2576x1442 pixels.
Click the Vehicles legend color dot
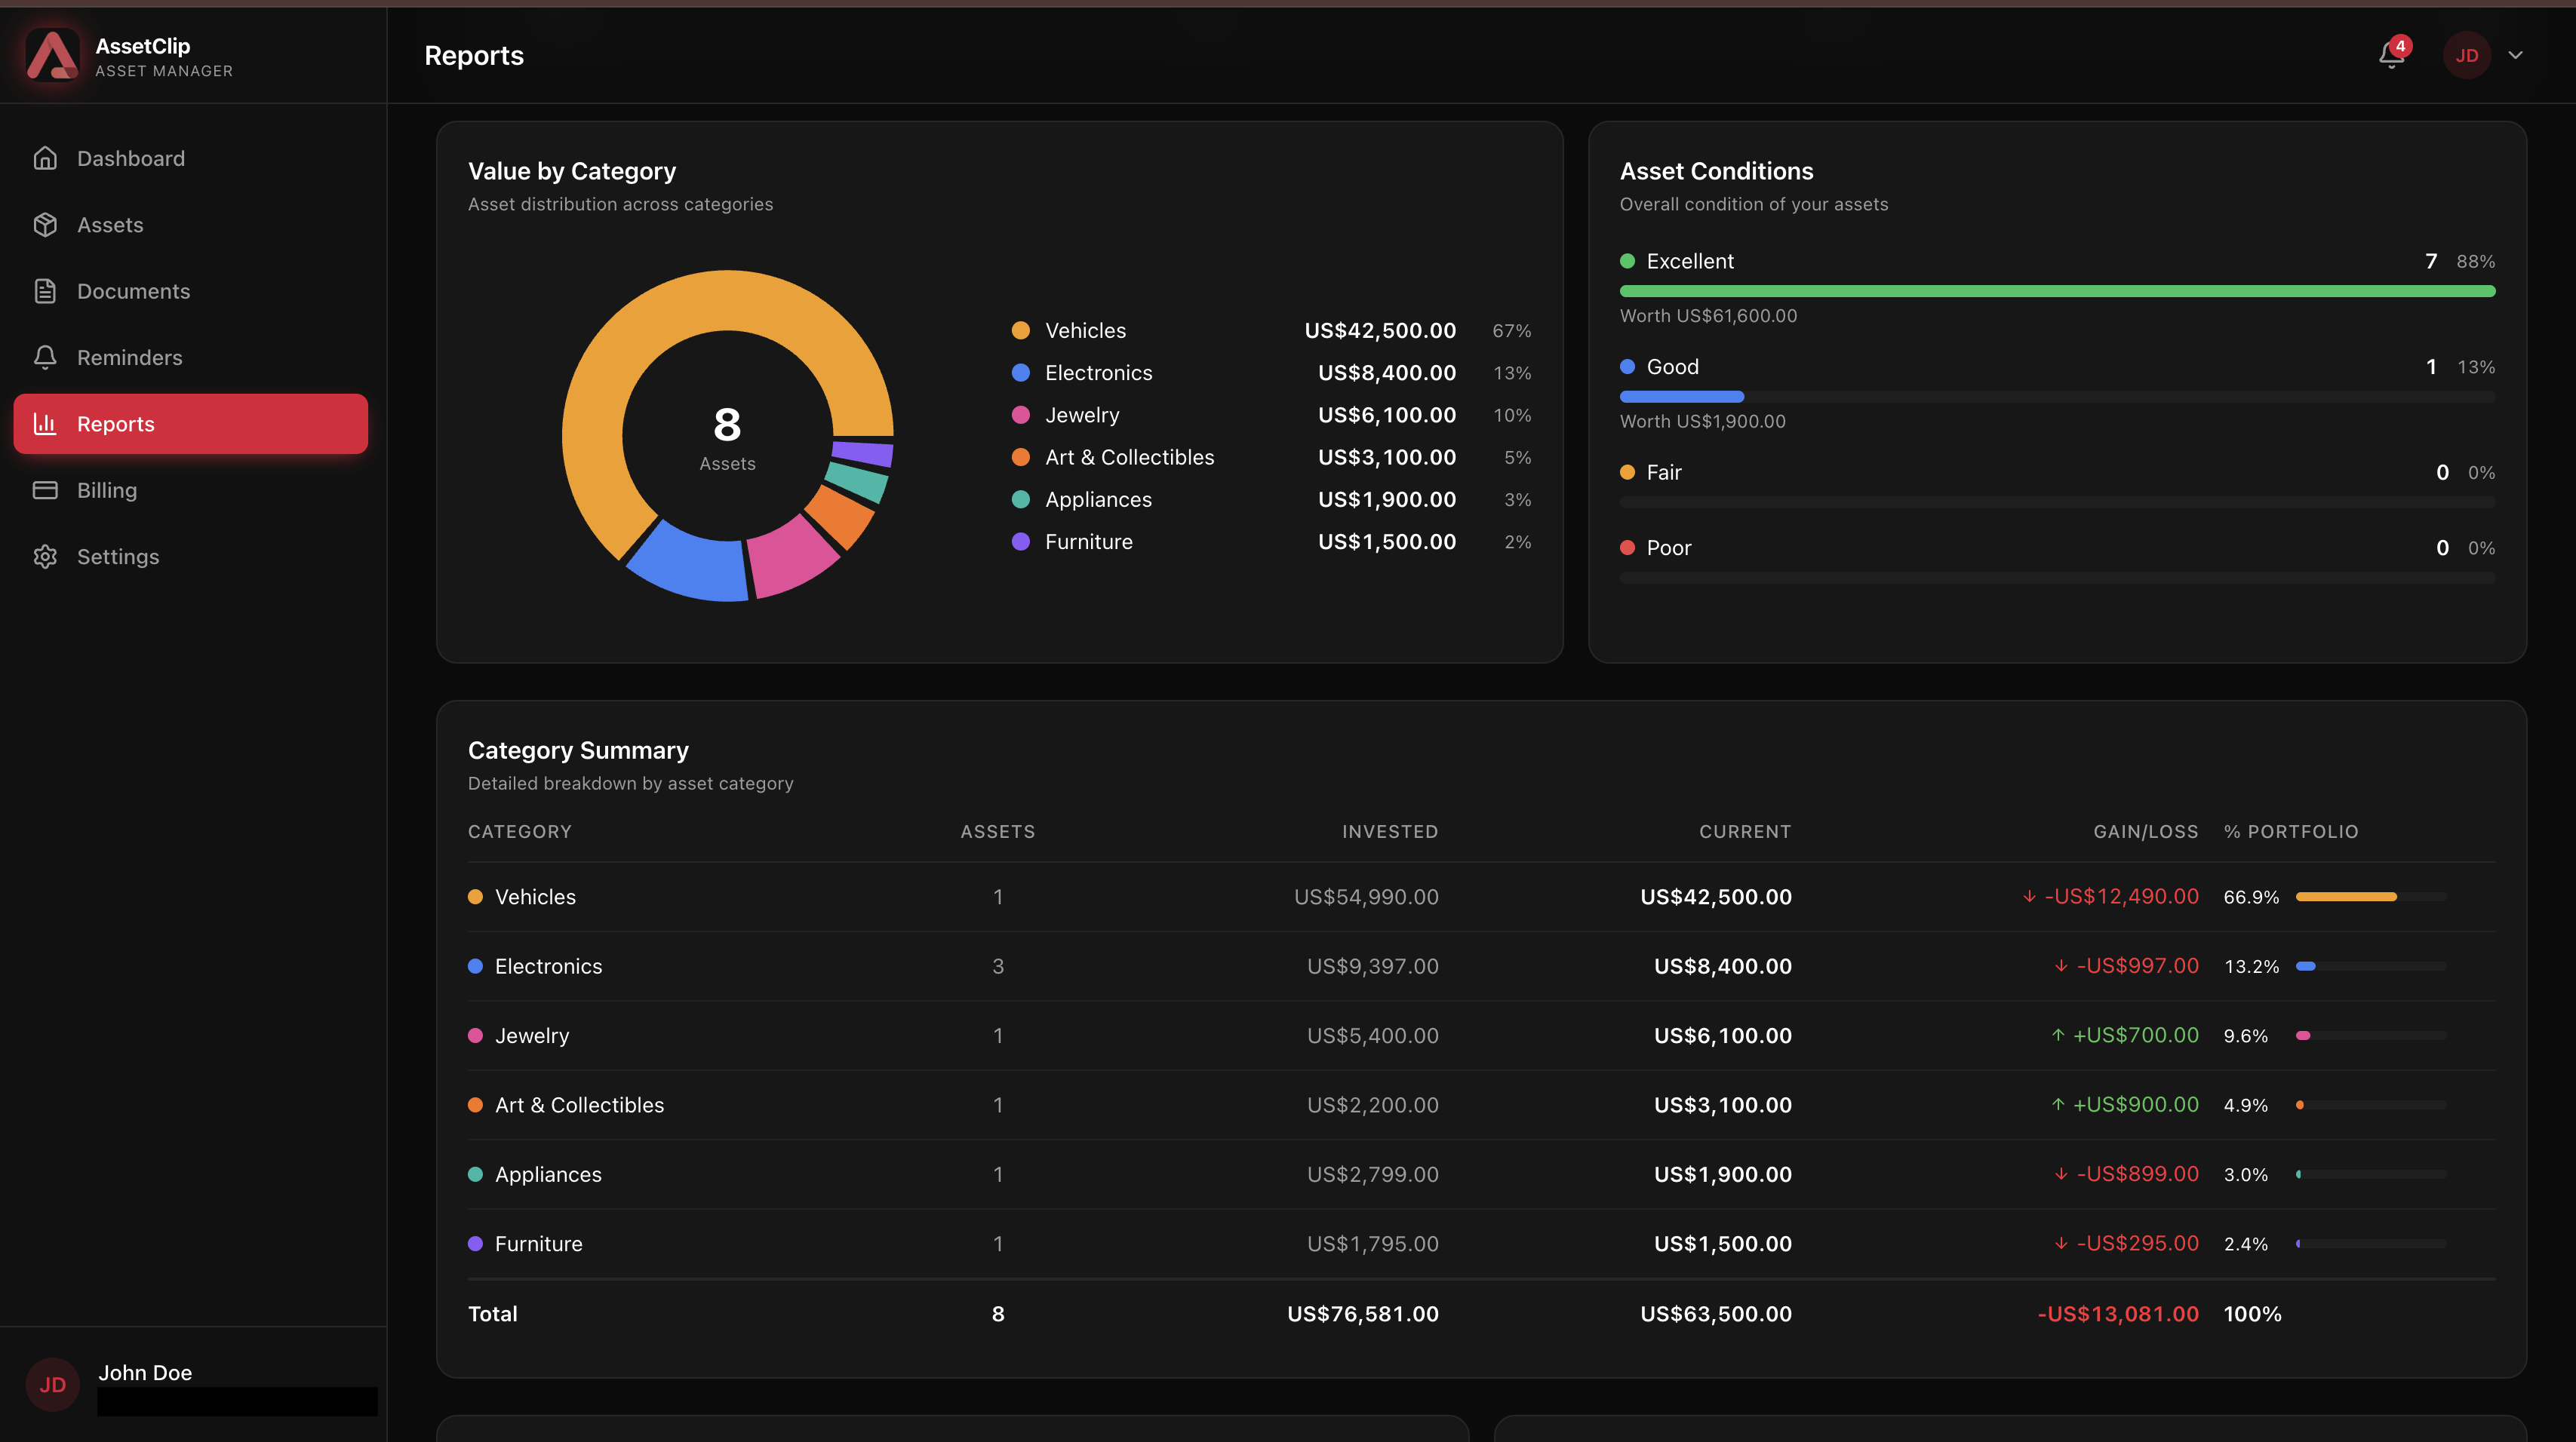[x=1020, y=330]
